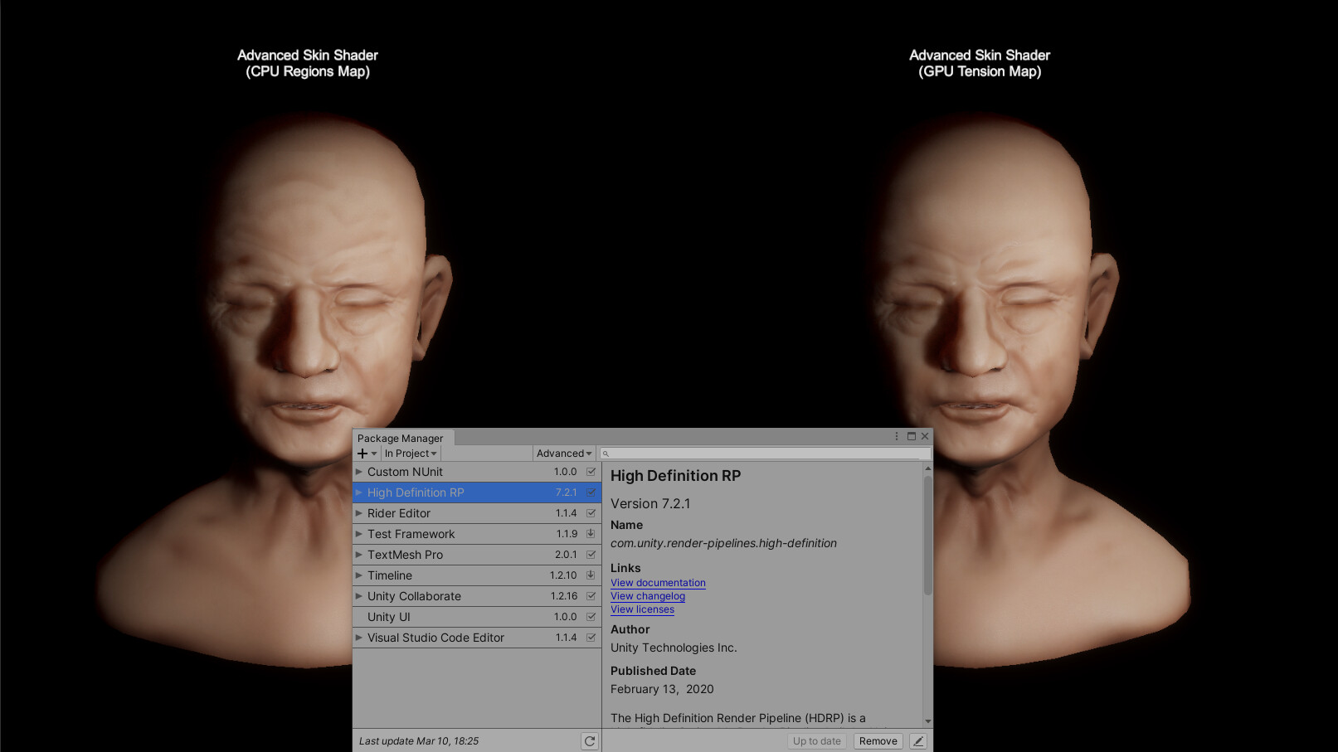This screenshot has height=752, width=1338.
Task: Click the pencil edit icon near Remove button
Action: tap(917, 740)
